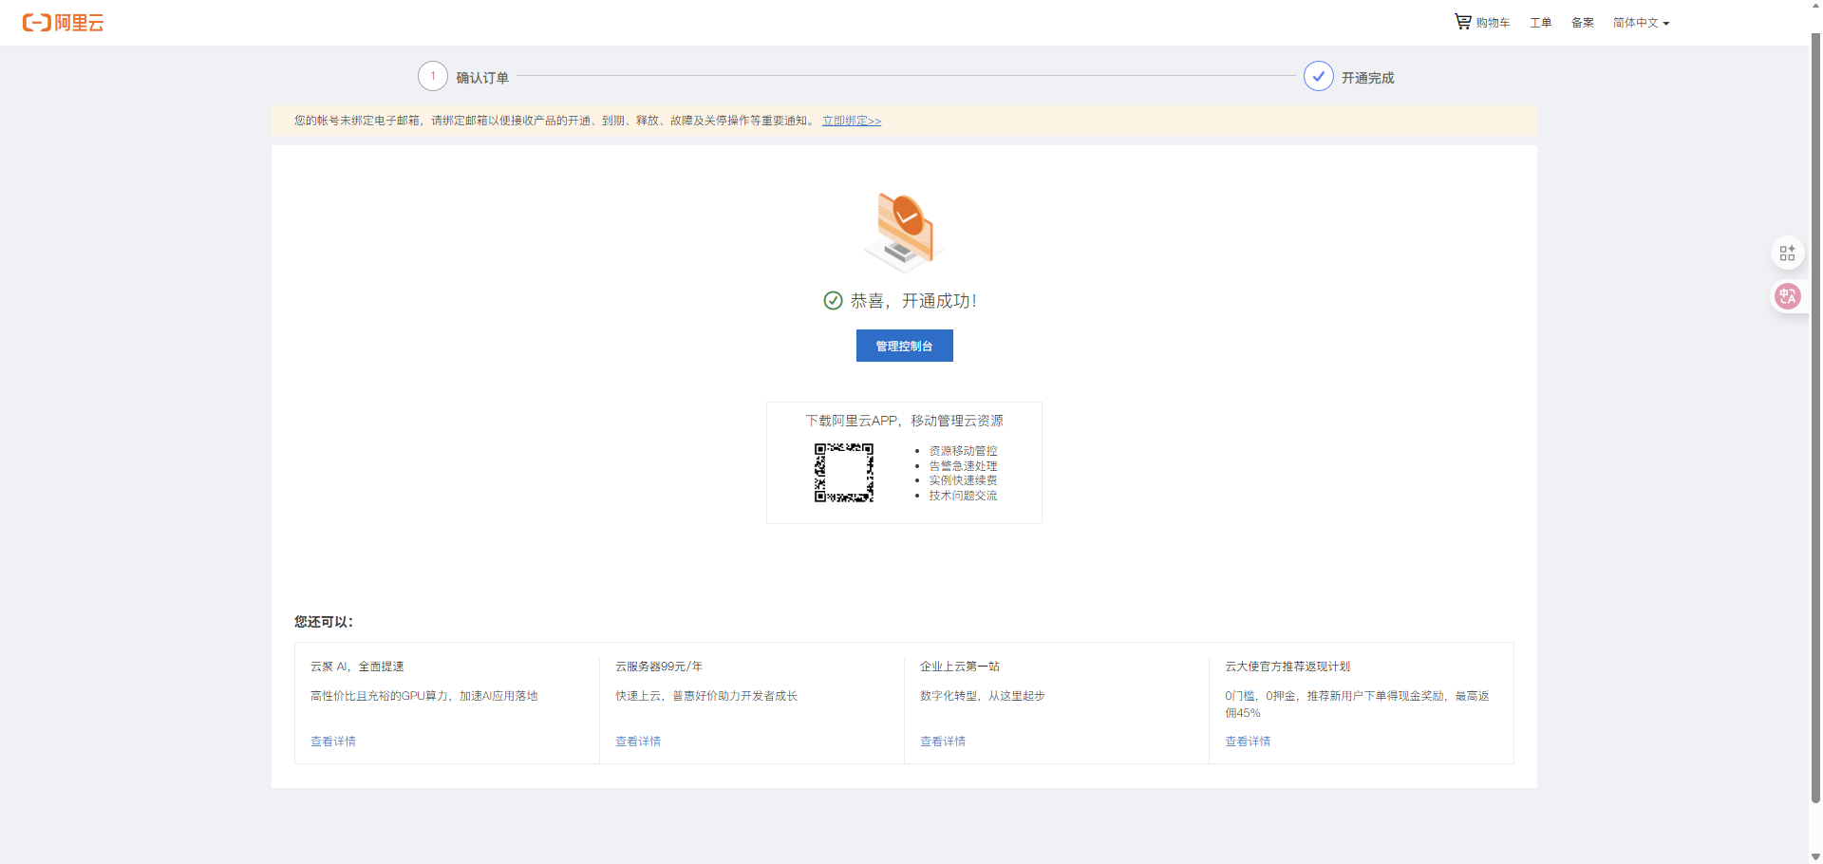This screenshot has height=864, width=1823.
Task: View details for 企业上云第一站 card
Action: (943, 742)
